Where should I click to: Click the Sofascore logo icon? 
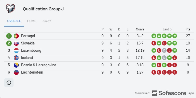[x=154, y=93]
